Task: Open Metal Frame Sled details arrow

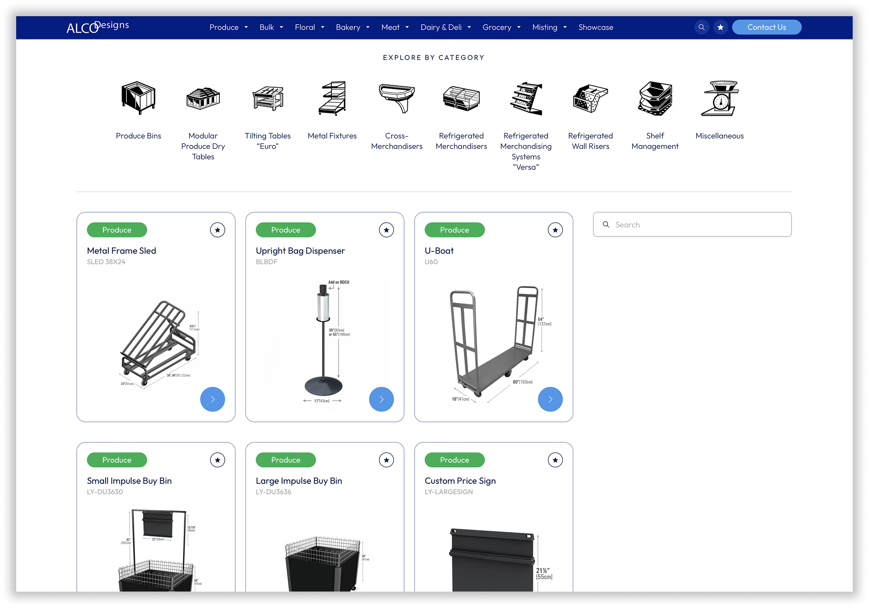Action: pos(213,399)
